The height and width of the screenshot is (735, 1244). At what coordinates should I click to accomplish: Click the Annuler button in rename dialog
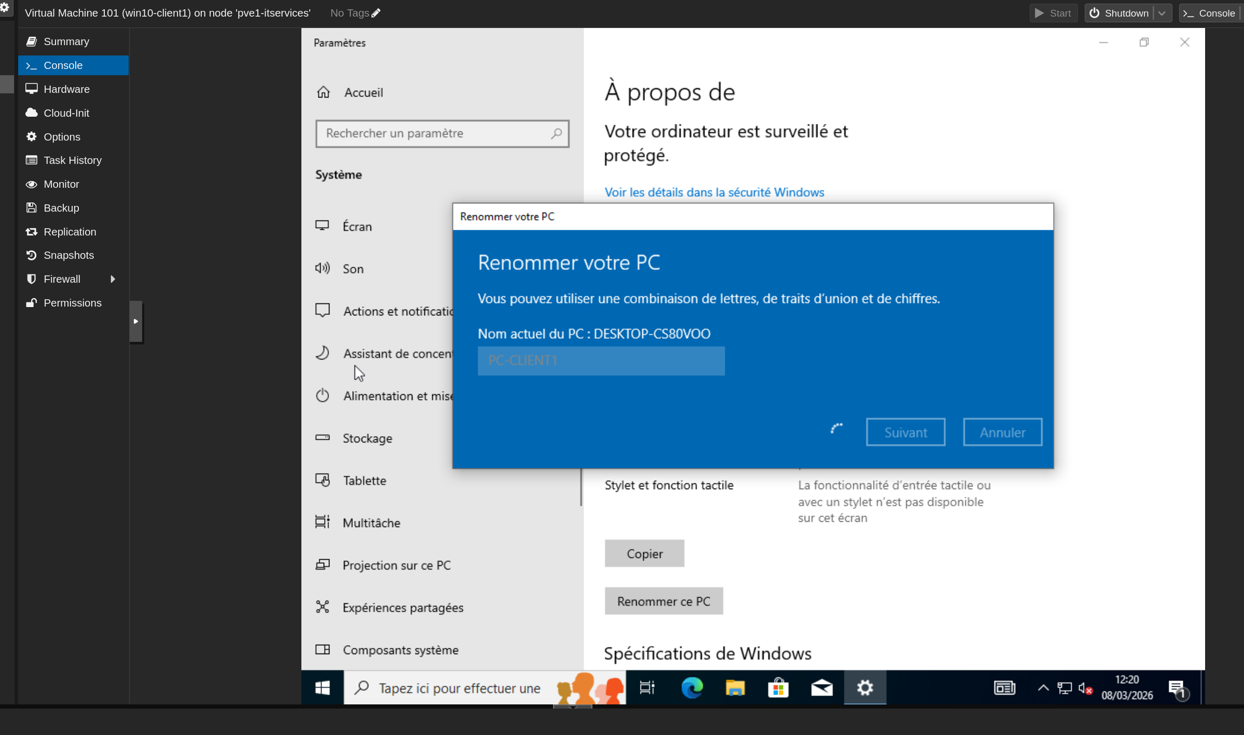coord(1002,432)
